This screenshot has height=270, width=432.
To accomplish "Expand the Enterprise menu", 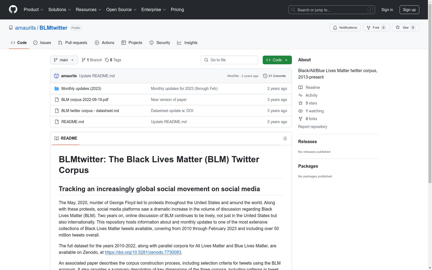I will pos(154,10).
